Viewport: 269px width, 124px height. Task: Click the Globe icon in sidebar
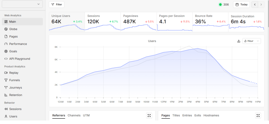click(6, 29)
